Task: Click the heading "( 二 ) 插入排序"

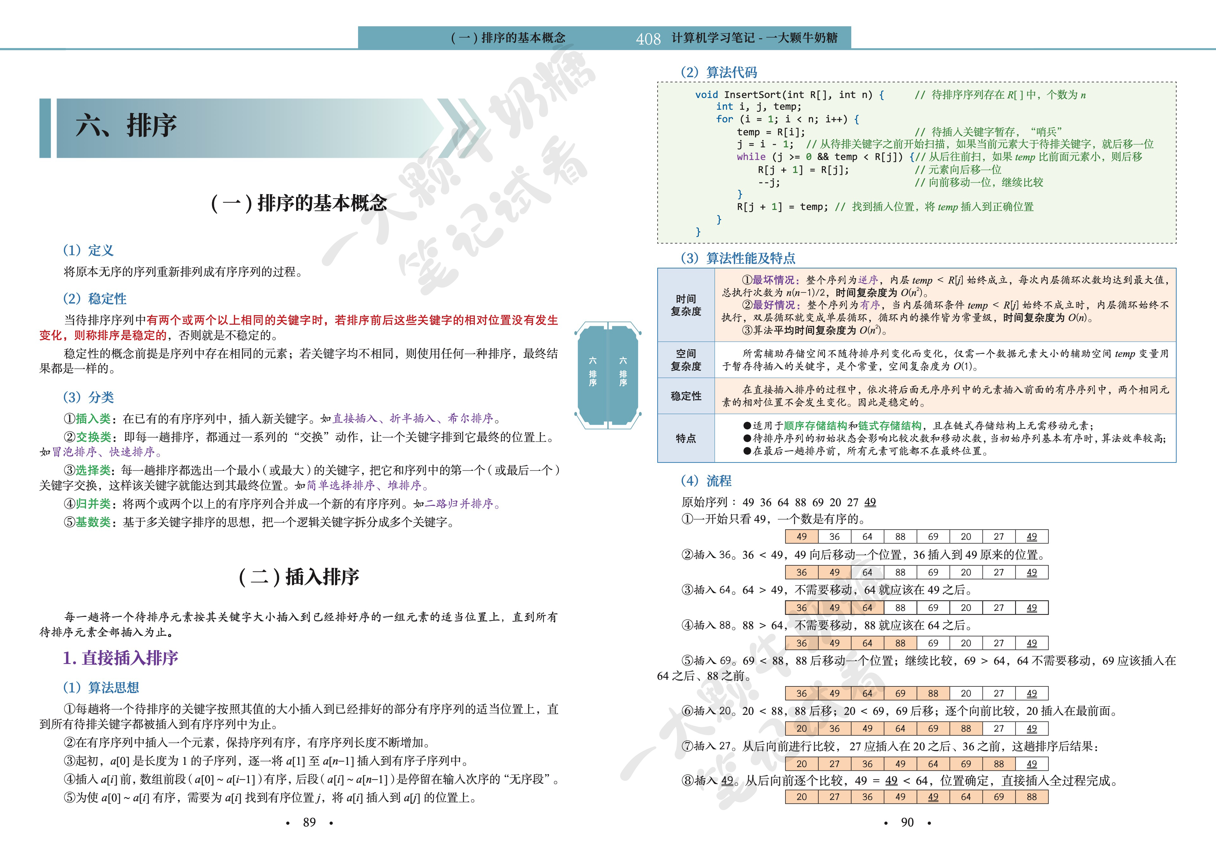Action: 299,577
